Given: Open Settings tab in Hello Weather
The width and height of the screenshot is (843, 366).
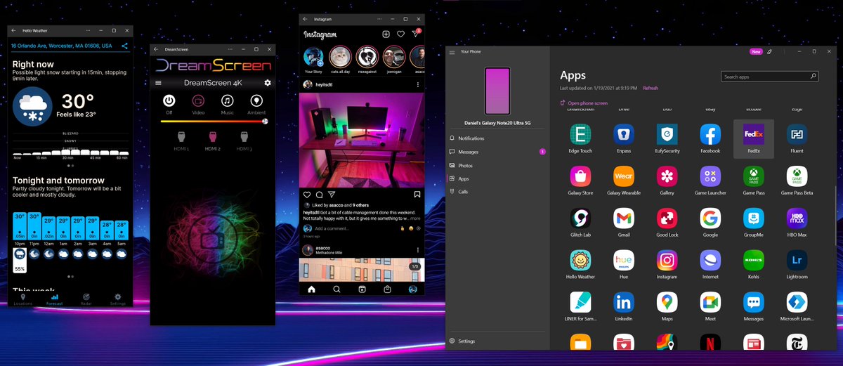Looking at the screenshot, I should [117, 299].
